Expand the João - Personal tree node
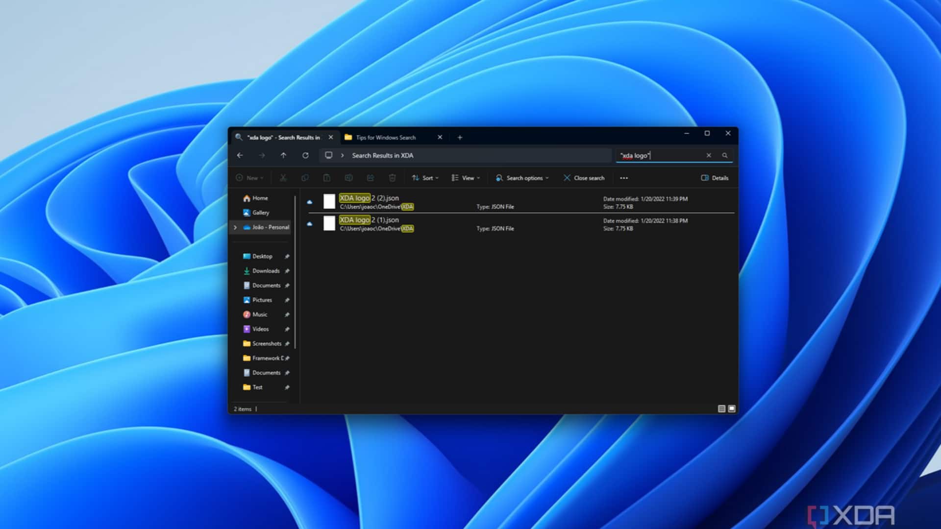The width and height of the screenshot is (941, 529). point(235,227)
